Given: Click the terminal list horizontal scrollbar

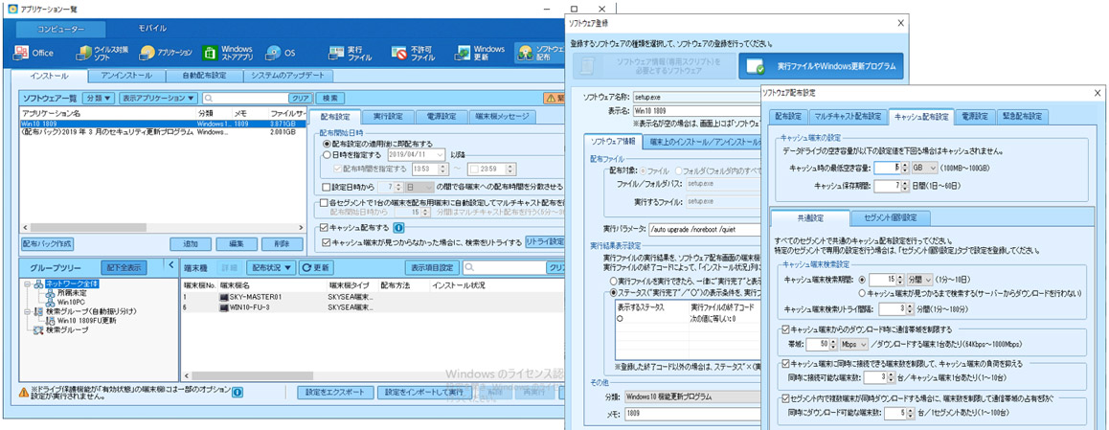Looking at the screenshot, I should point(373,375).
